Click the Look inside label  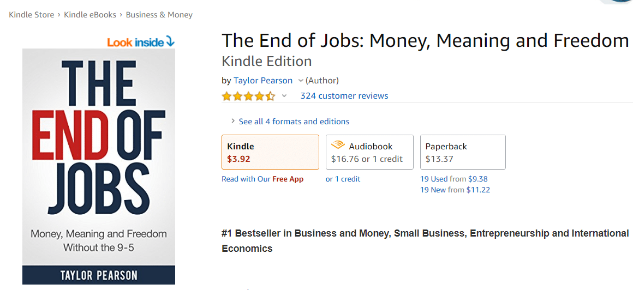click(135, 42)
